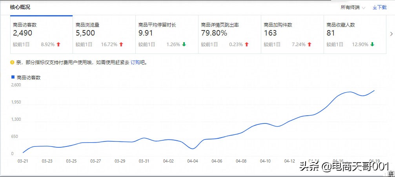Click the chart line endpoint at 04-19
The height and width of the screenshot is (177, 395).
coord(374,90)
